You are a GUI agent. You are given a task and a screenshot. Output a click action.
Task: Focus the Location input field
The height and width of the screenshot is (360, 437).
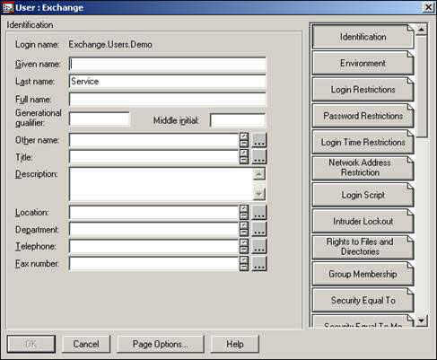[x=154, y=212]
